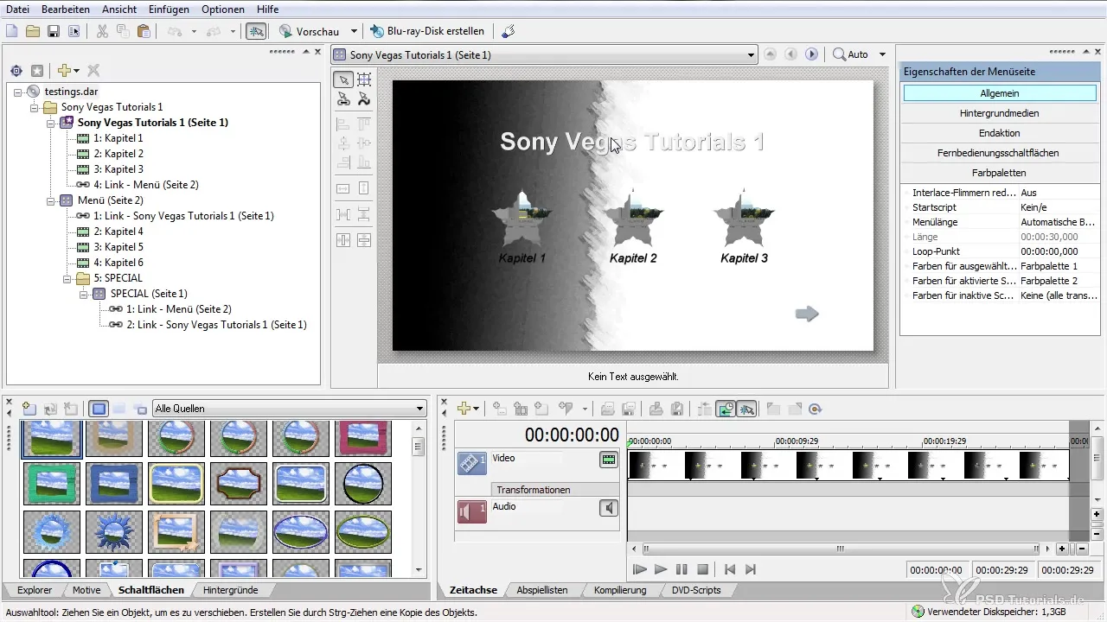Open the Bearbeiten menu
1107x622 pixels.
[65, 9]
